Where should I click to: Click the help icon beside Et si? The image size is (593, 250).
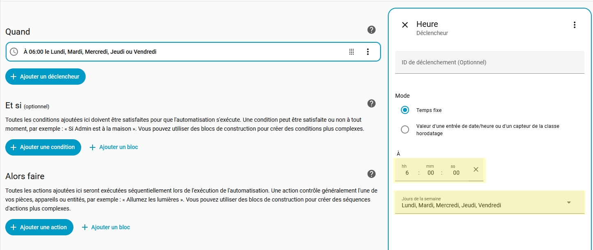[x=371, y=103]
